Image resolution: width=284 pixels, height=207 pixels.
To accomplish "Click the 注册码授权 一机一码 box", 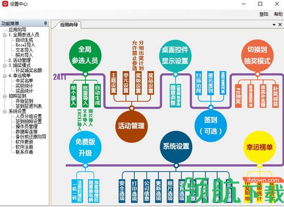I will 77,191.
